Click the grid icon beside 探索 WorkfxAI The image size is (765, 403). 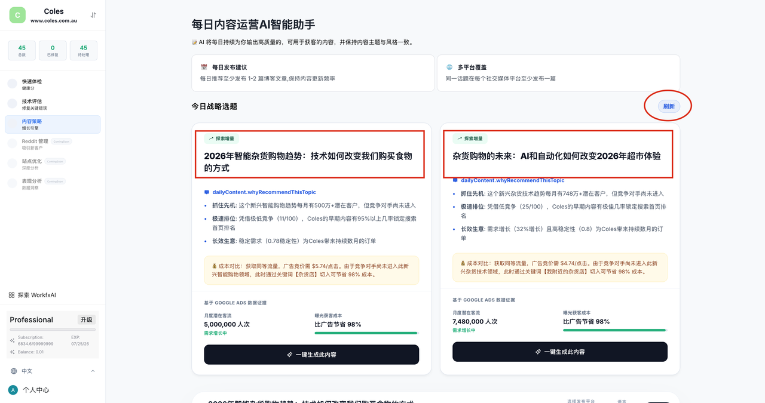click(x=11, y=295)
